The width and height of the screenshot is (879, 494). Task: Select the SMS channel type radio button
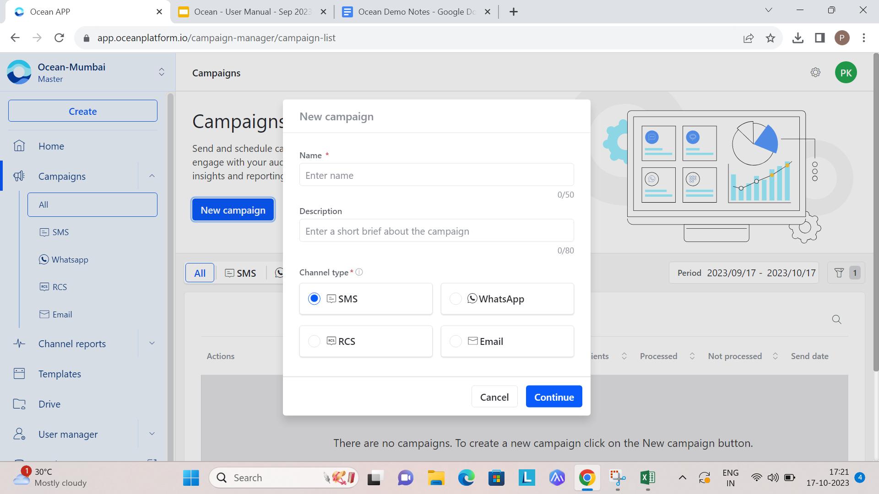pos(314,299)
